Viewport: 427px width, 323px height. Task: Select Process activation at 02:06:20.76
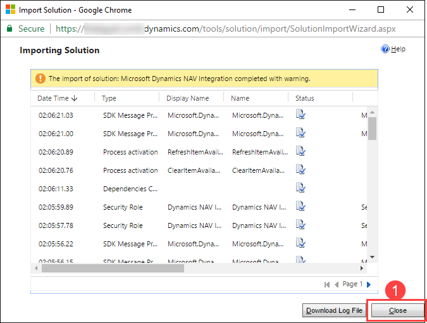coord(130,170)
